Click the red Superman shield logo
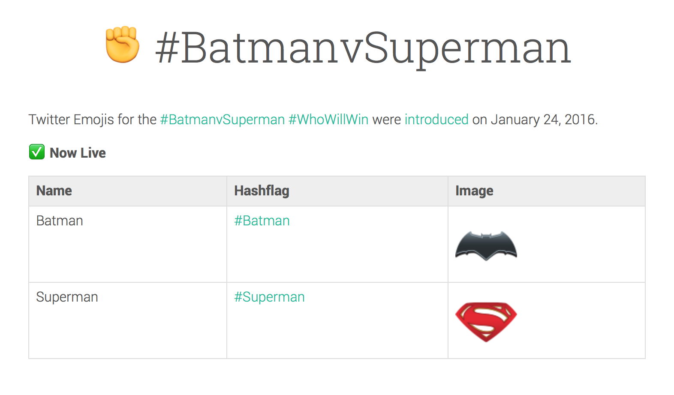The image size is (674, 395). pos(486,321)
